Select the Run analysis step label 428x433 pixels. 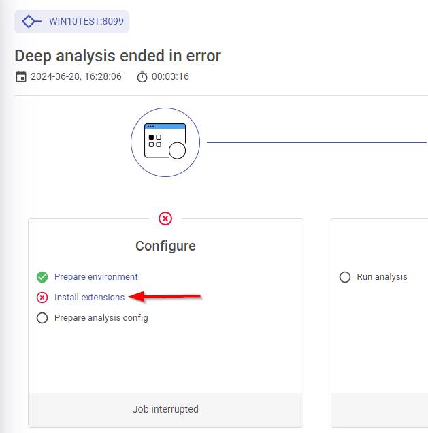pos(382,277)
